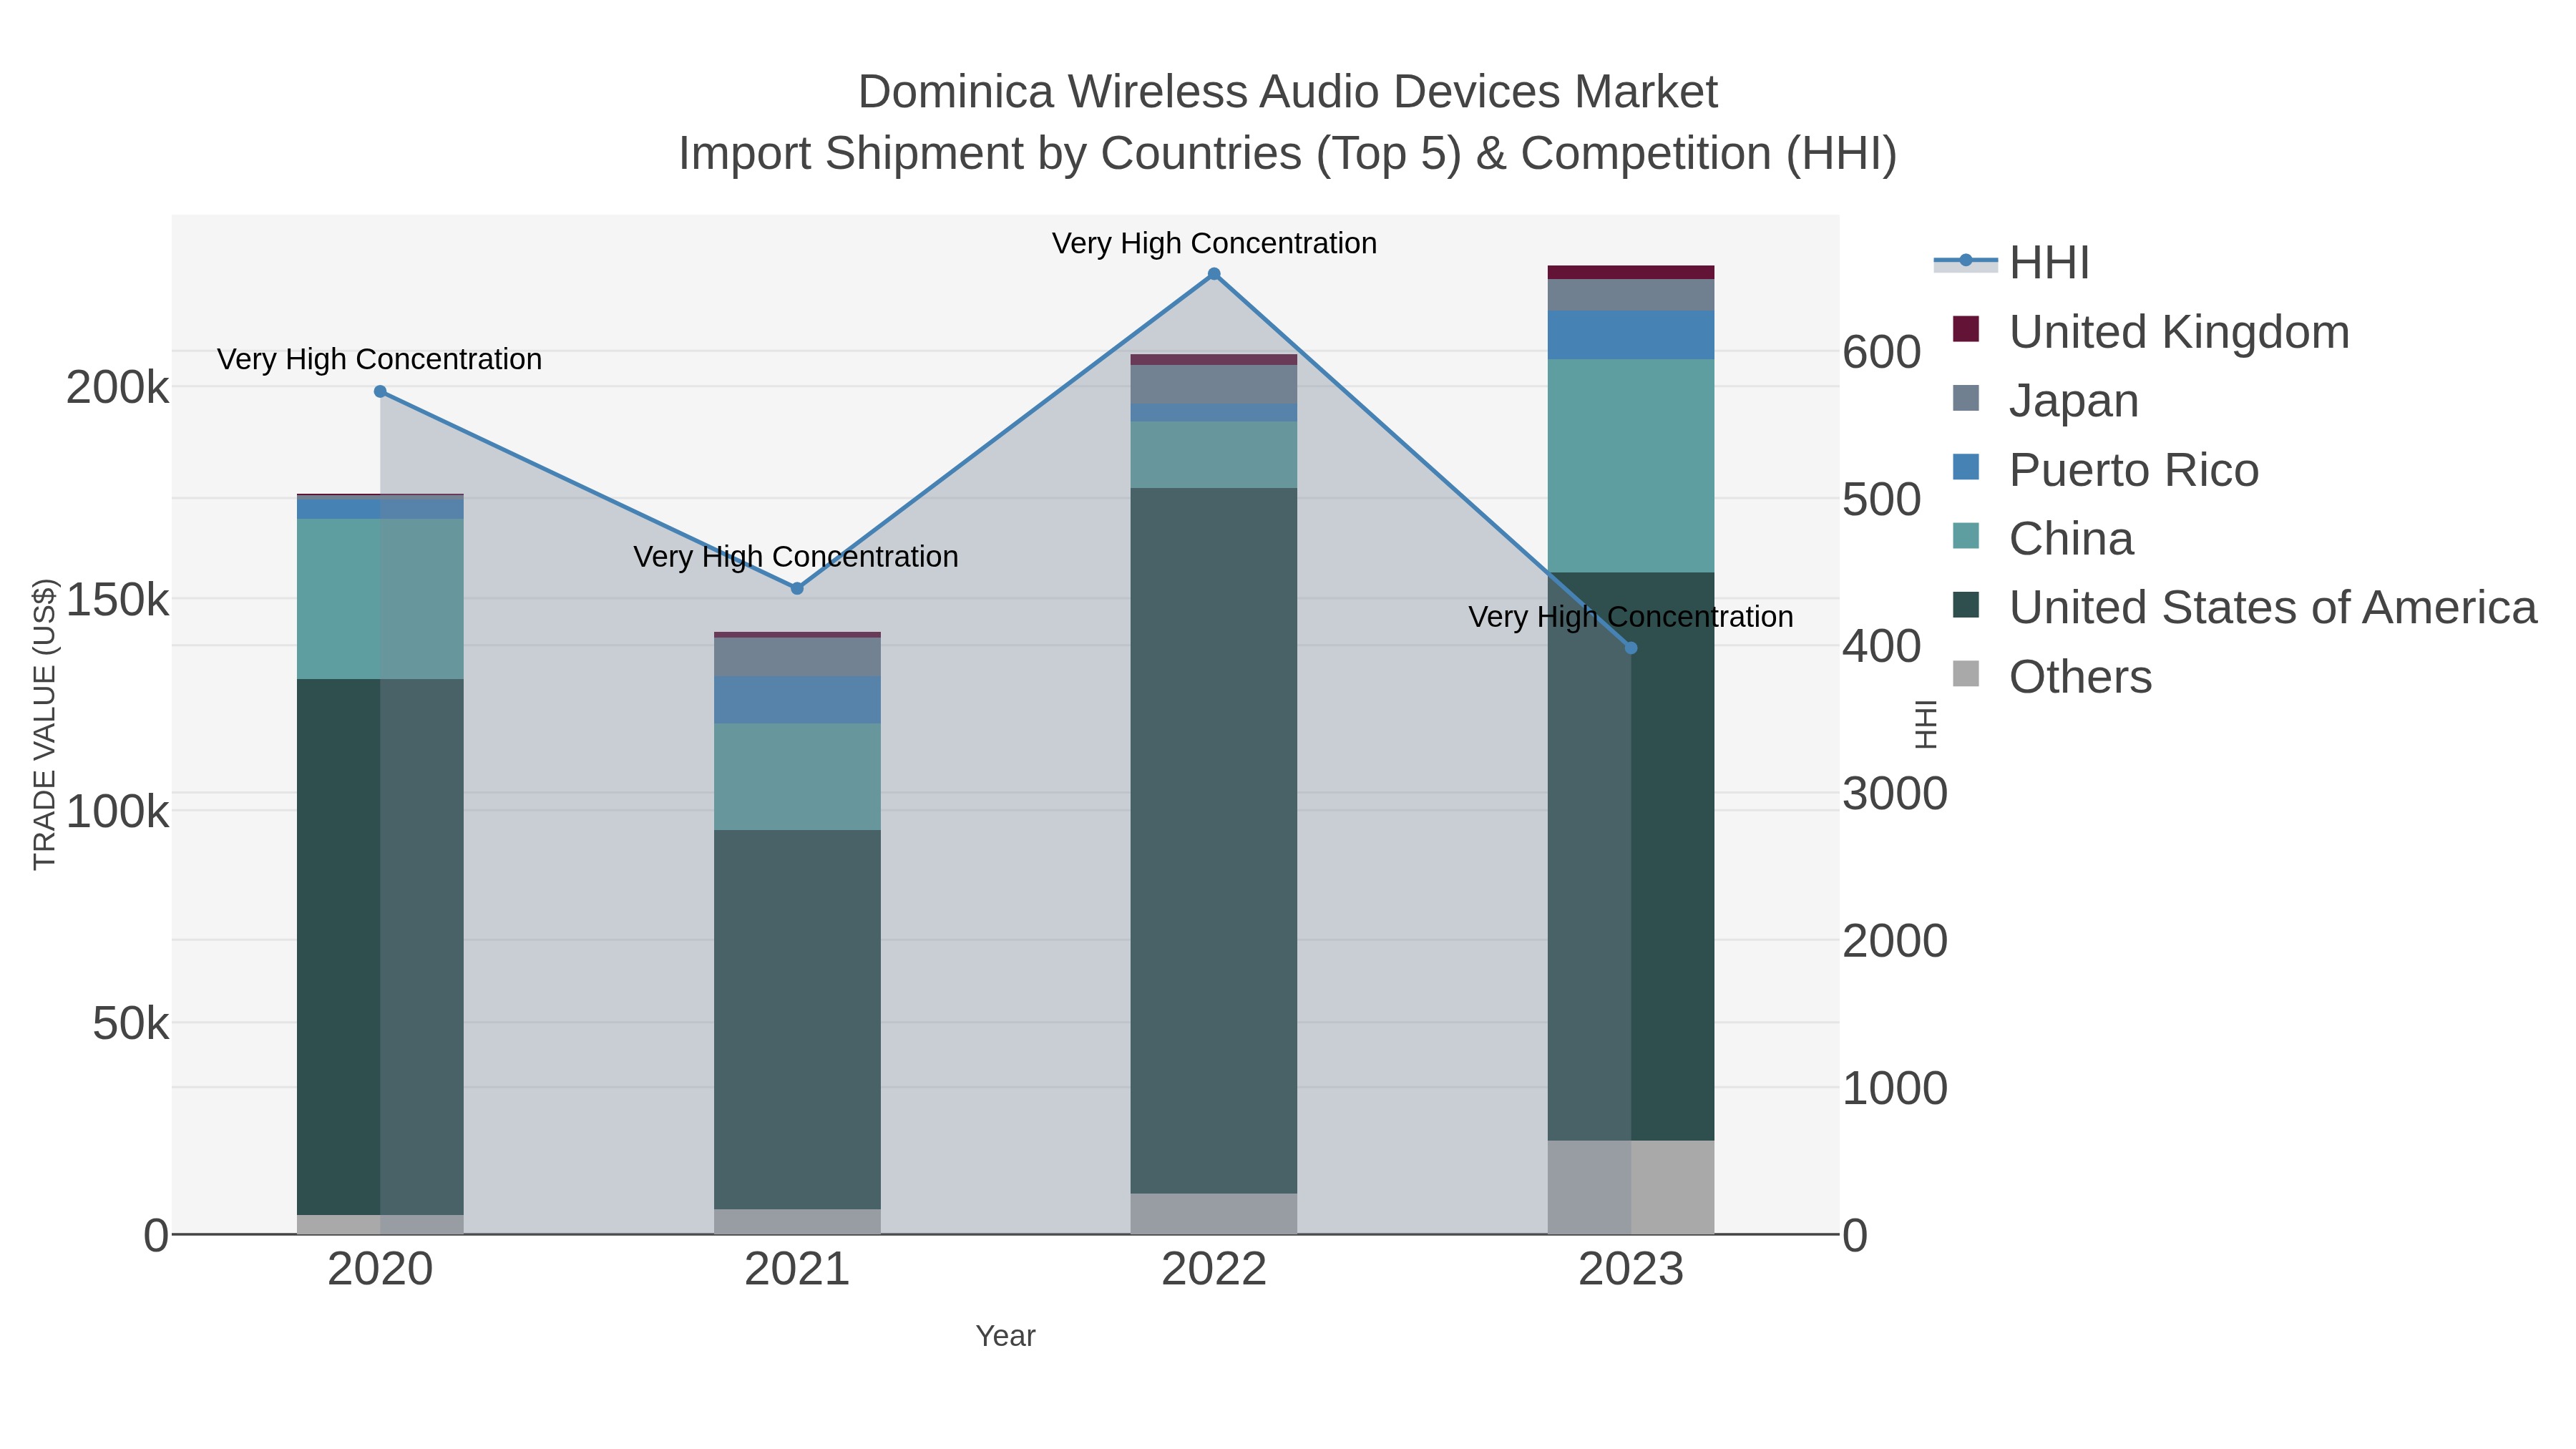Toggle Puerto Rico legend entry
The width and height of the screenshot is (2576, 1449).
point(2105,470)
